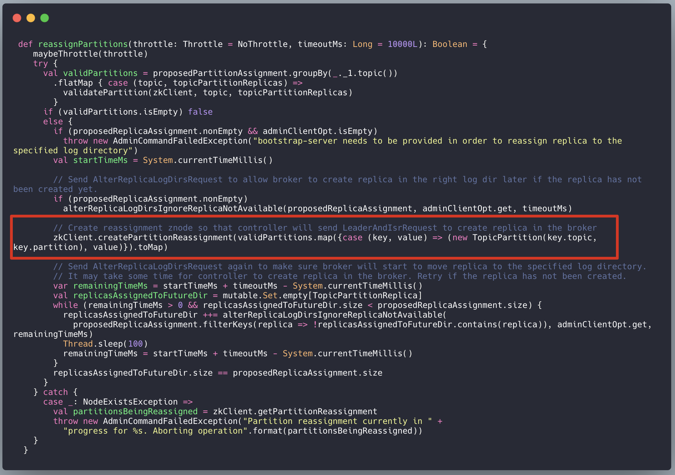Click the 'false' keyword after isEmpty
Viewport: 675px width, 475px height.
[200, 112]
